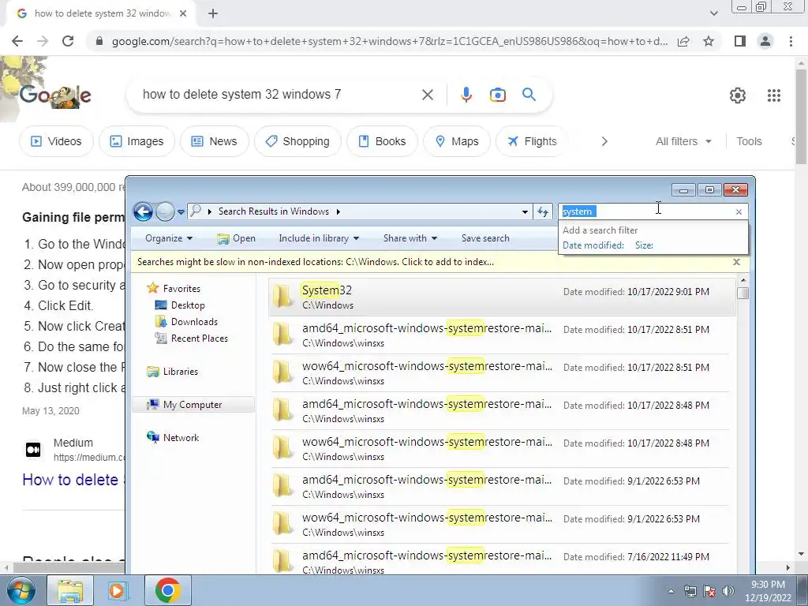Viewport: 808px width, 606px height.
Task: Click the non-indexed locations info bar
Action: (x=316, y=262)
